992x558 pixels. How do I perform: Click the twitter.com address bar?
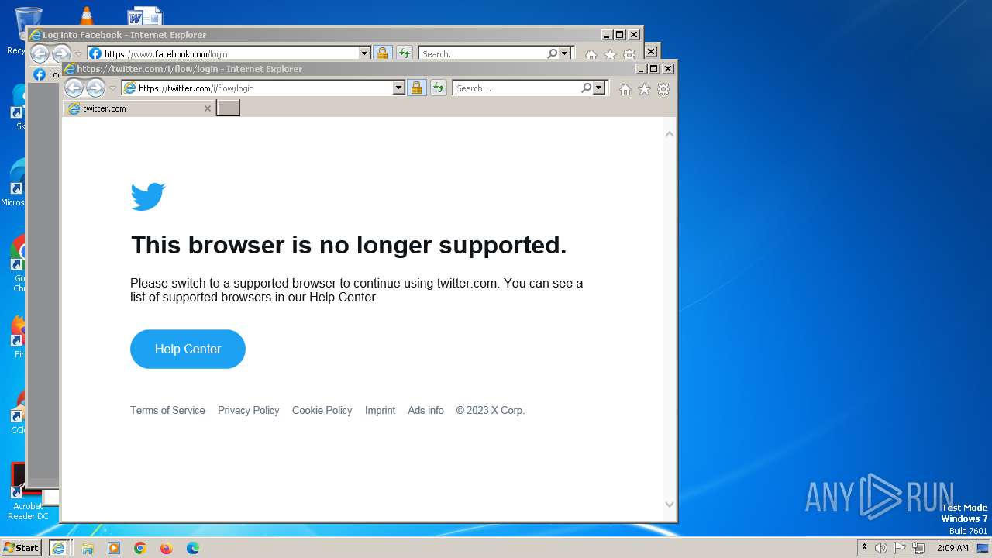257,88
